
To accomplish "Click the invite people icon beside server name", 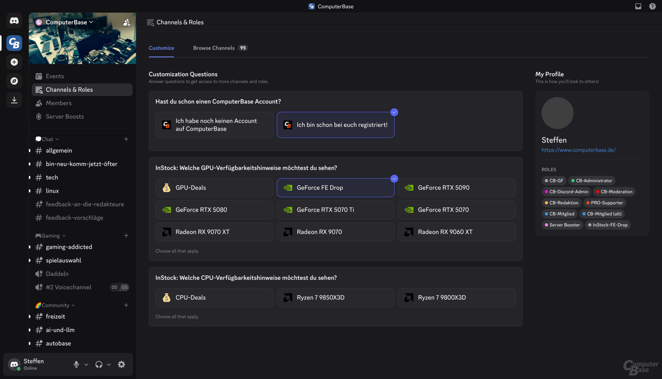I will point(126,22).
